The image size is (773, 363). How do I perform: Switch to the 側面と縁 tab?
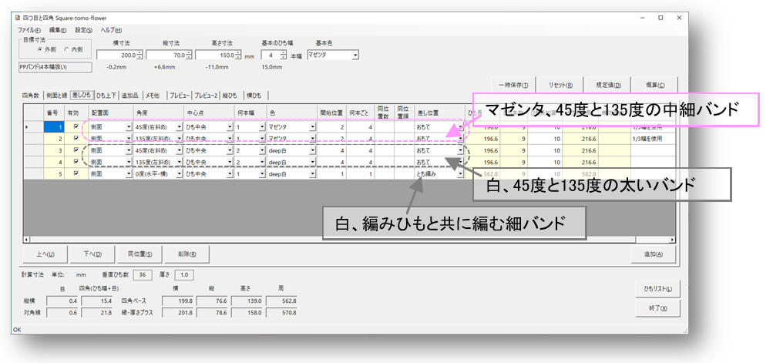tap(57, 96)
